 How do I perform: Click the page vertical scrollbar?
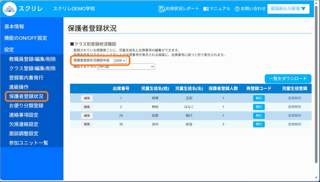(317, 84)
